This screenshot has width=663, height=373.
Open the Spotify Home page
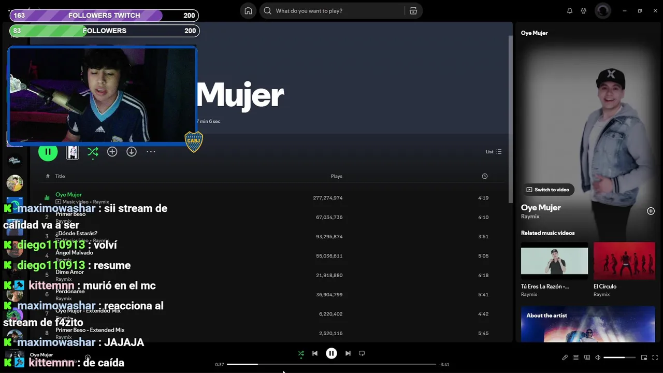click(248, 11)
